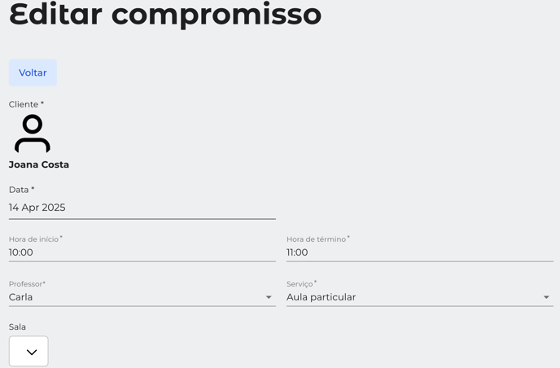Screen dimensions: 560x368
Task: Open Serviço dropdown showing Aula particular
Action: (420, 297)
